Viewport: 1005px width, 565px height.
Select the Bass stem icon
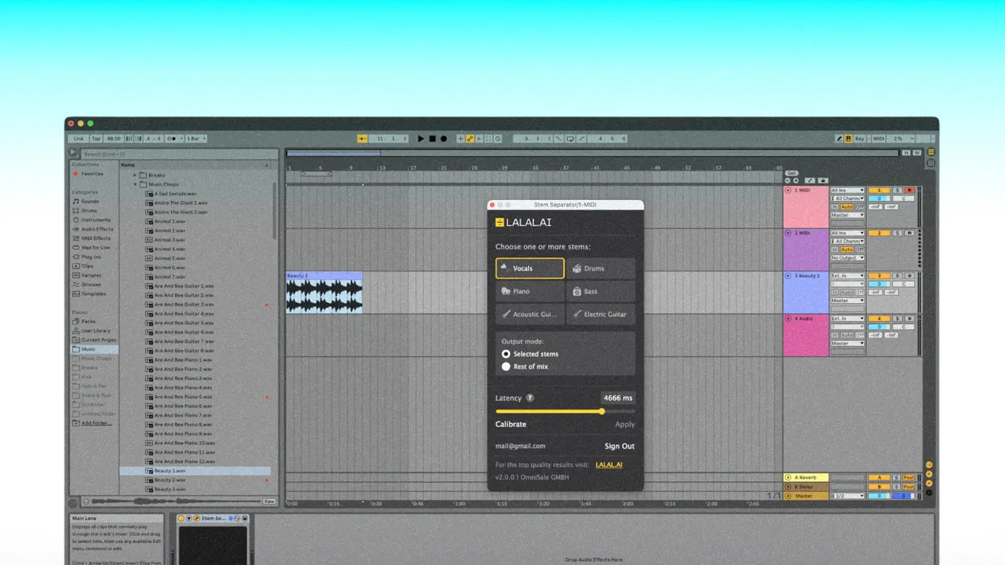(x=577, y=291)
